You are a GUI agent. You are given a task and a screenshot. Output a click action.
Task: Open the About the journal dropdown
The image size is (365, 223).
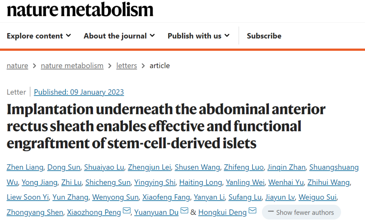pyautogui.click(x=119, y=36)
